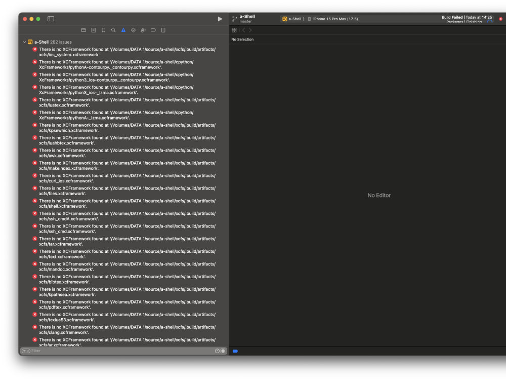
Task: Open the Find navigator tab
Action: click(x=113, y=30)
